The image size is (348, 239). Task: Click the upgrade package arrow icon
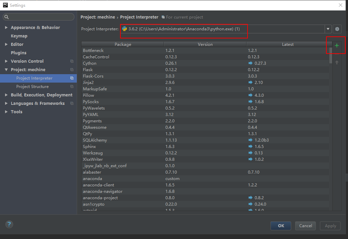click(337, 62)
